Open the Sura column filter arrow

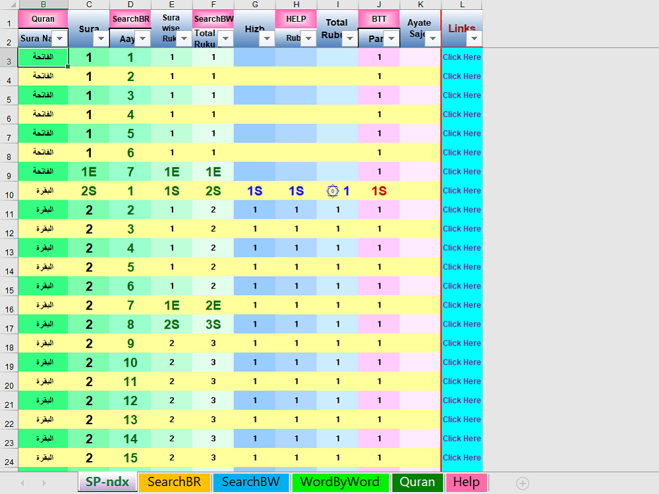101,39
